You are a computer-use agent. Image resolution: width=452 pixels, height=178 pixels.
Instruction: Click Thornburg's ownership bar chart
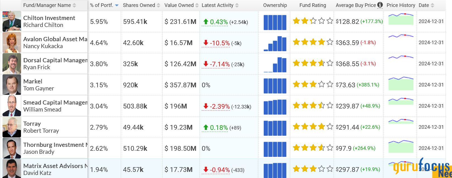pos(275,149)
